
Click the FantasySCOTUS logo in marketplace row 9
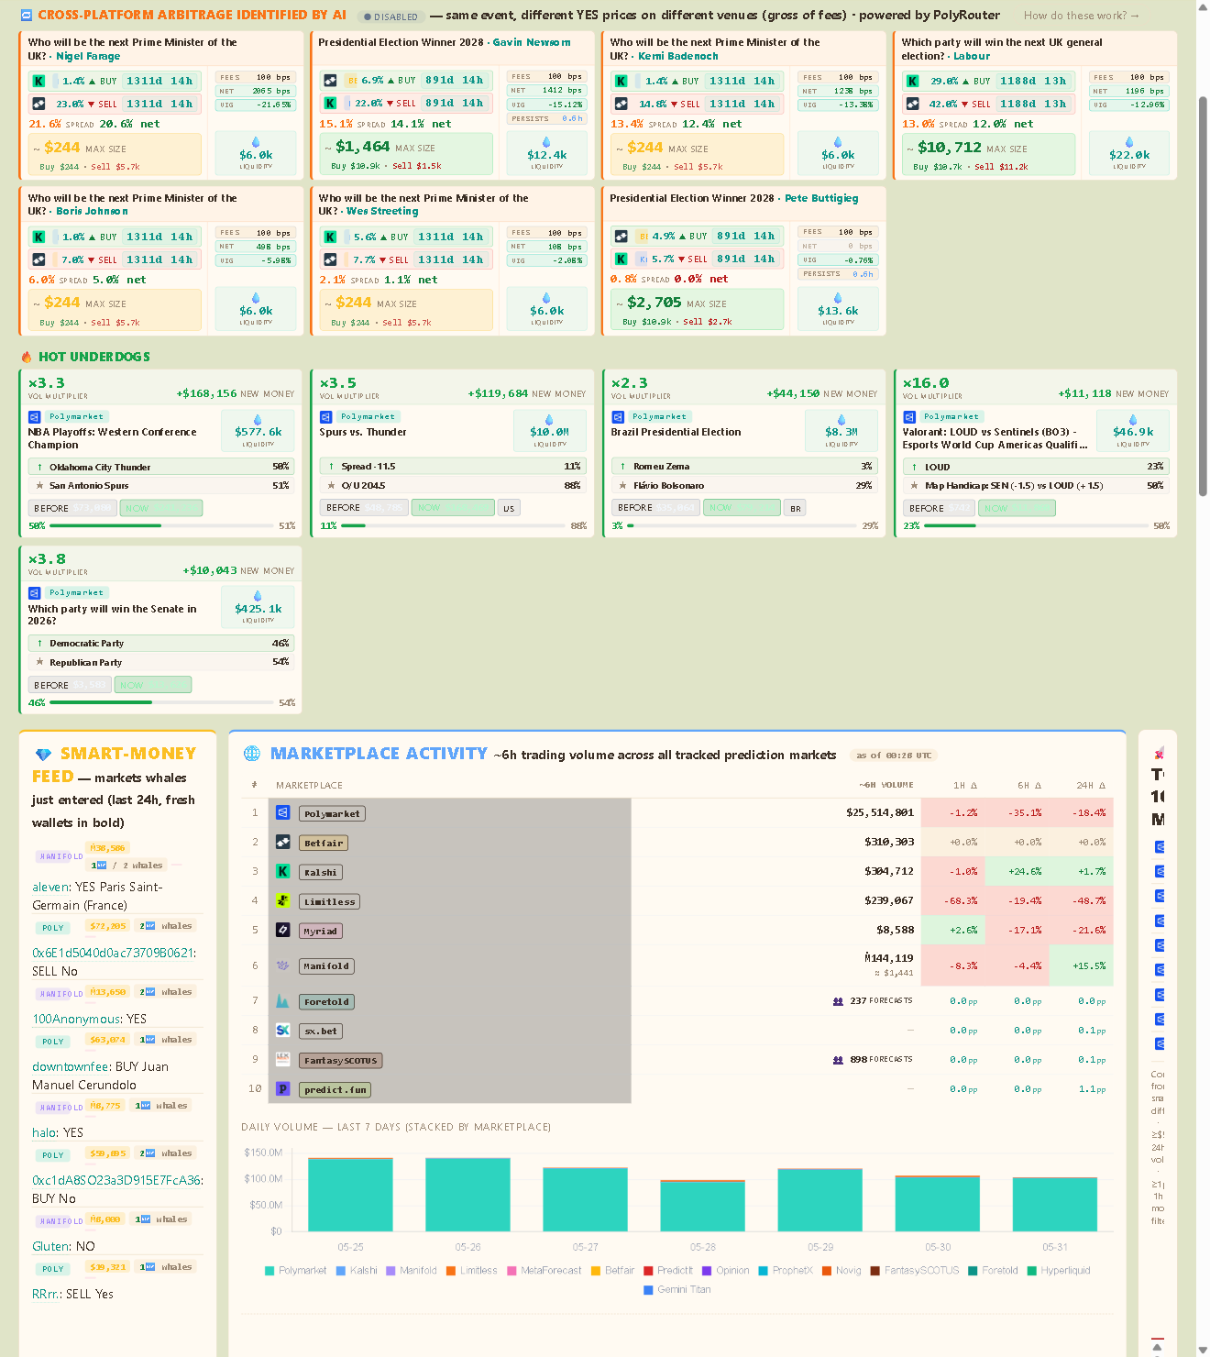(282, 1060)
